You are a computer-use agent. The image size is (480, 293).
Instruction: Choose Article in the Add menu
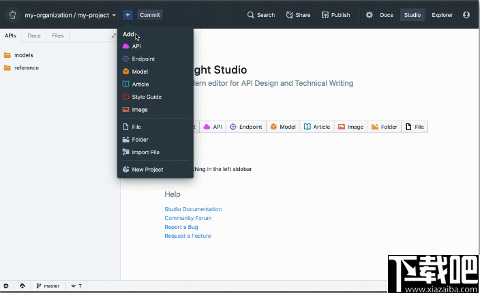pyautogui.click(x=155, y=84)
